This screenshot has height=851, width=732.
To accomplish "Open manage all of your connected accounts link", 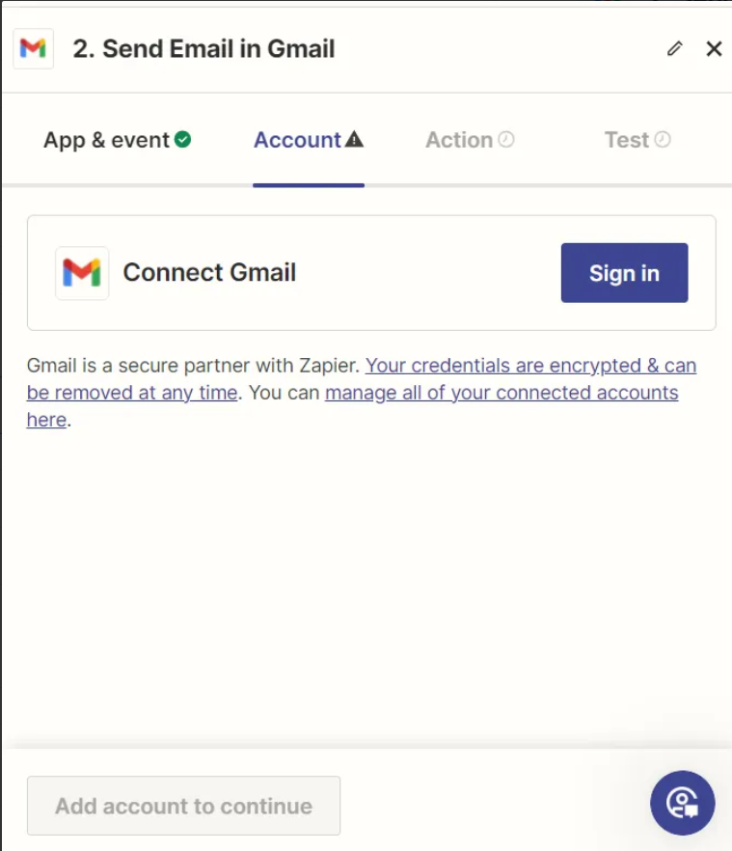I will (x=502, y=393).
